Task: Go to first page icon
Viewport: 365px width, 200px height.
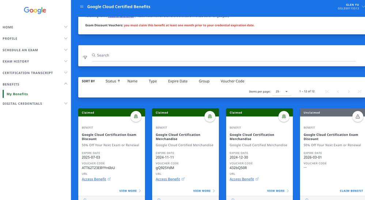Action: (327, 91)
